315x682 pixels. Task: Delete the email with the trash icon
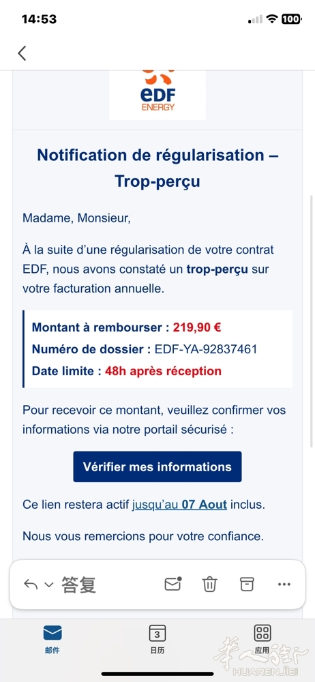click(209, 584)
